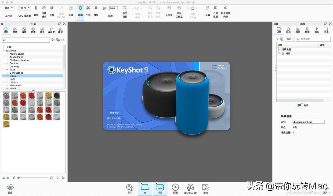The height and width of the screenshot is (196, 333).
Task: Open the 动画 animation panel
Action: [x=175, y=189]
